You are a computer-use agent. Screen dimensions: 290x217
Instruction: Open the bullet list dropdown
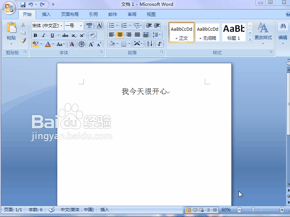(x=117, y=26)
